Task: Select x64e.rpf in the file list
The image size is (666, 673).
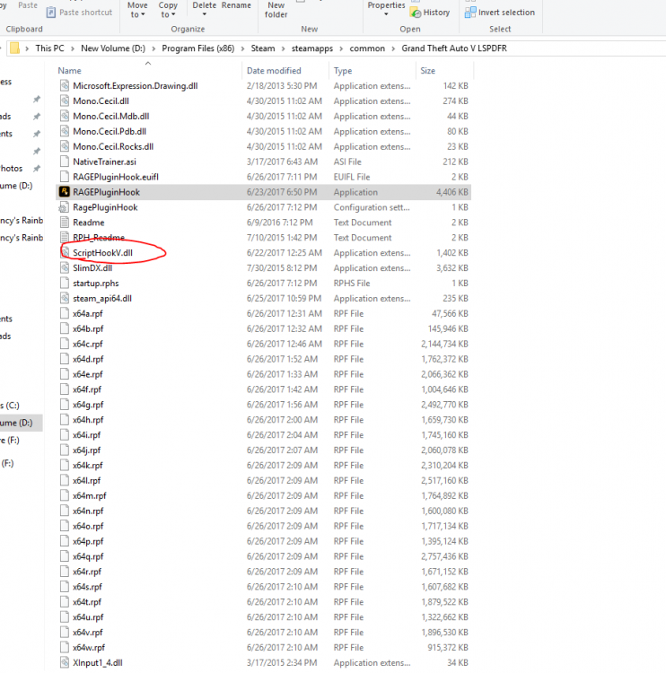Action: point(264,374)
